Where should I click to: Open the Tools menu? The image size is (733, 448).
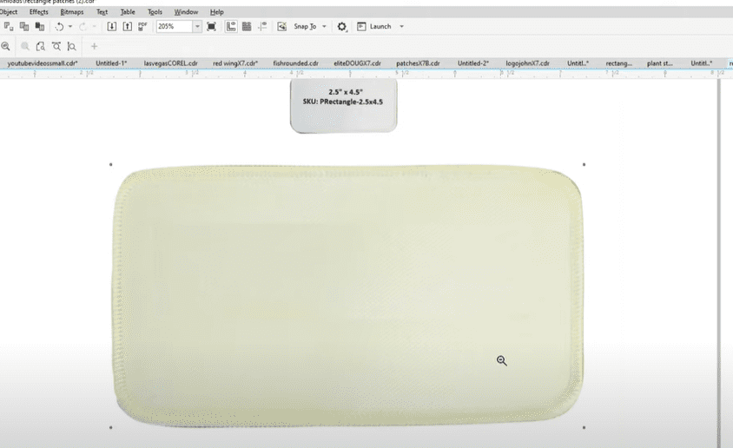(155, 11)
